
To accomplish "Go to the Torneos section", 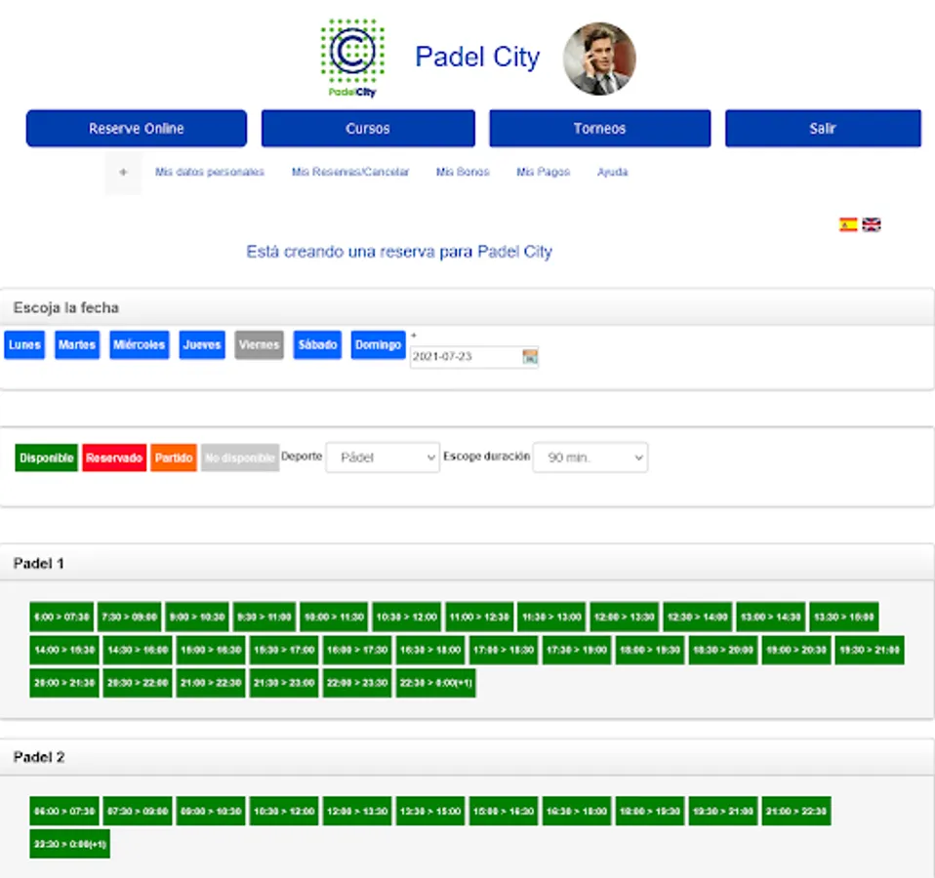I will pyautogui.click(x=600, y=128).
